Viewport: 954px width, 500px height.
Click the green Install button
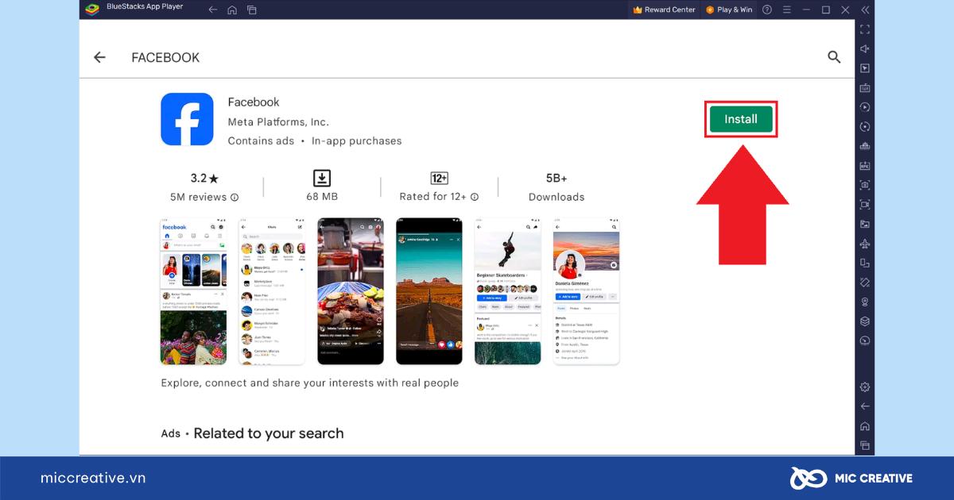(x=740, y=119)
